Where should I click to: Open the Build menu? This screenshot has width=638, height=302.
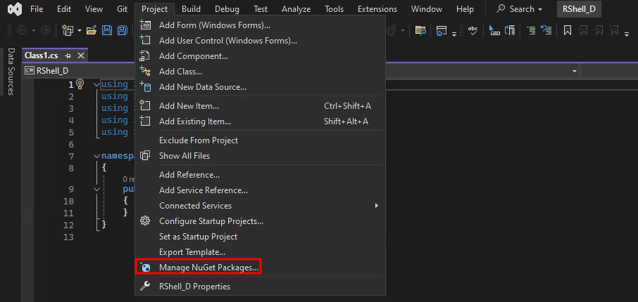pos(191,9)
